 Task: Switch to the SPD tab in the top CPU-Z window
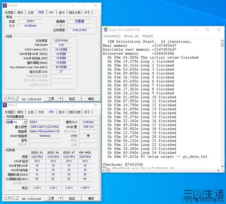tap(51, 12)
